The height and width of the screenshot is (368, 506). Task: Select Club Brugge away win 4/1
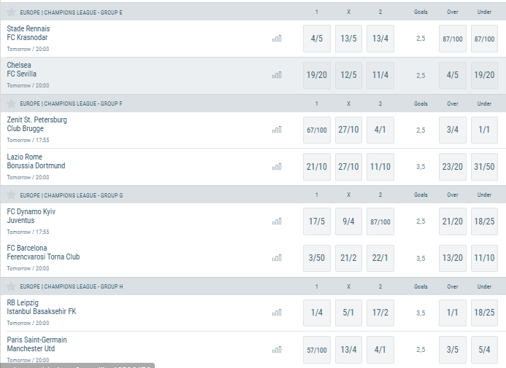380,130
